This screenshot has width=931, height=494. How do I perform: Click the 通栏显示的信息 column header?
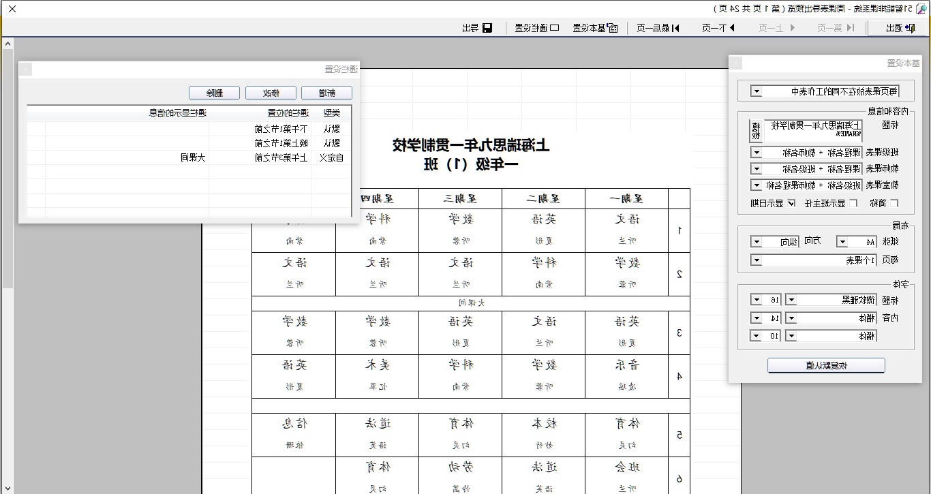point(127,113)
